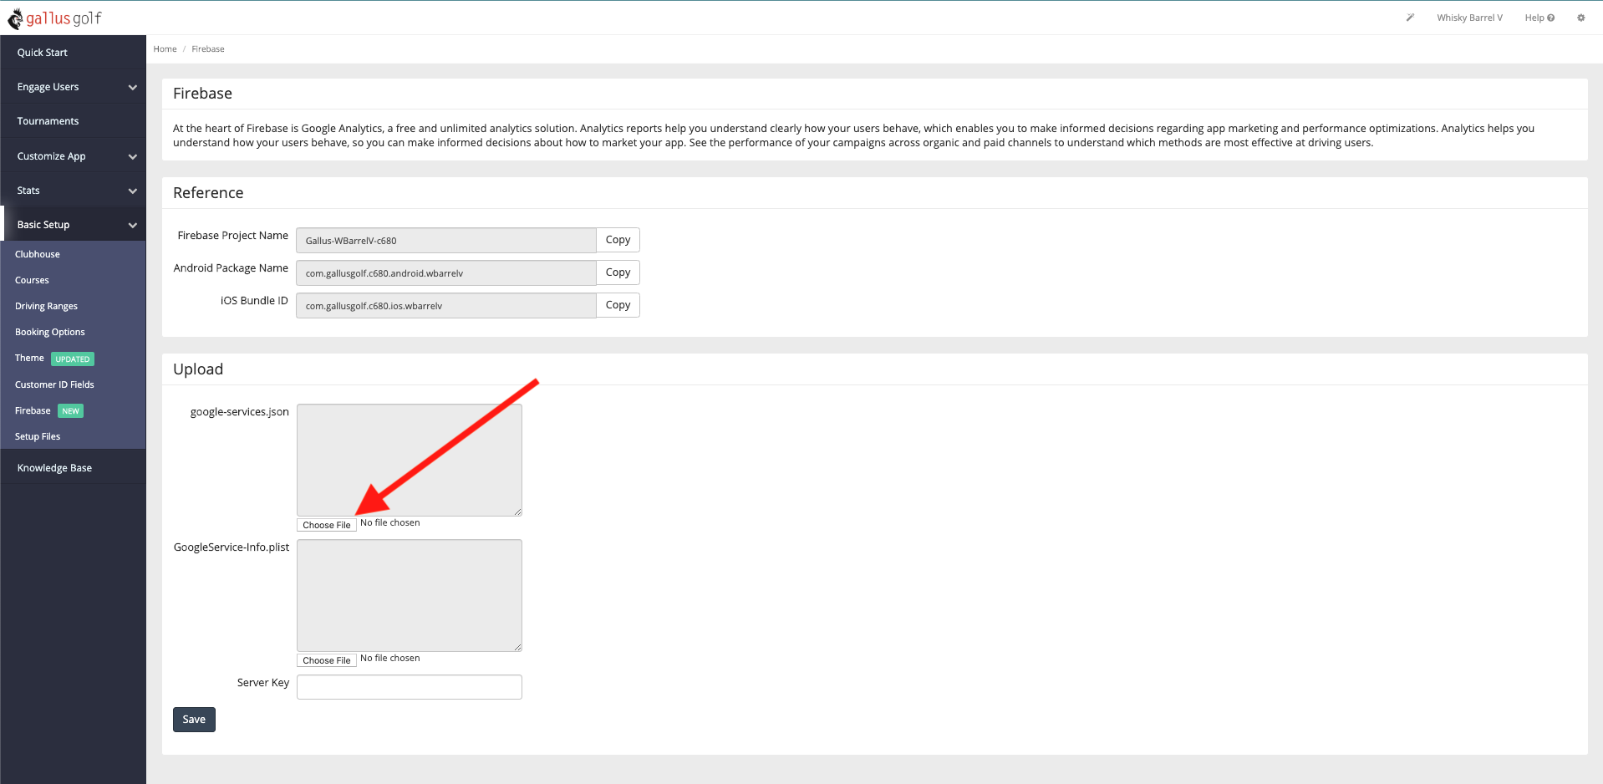Open the Setup Files page
The image size is (1603, 784).
click(38, 436)
